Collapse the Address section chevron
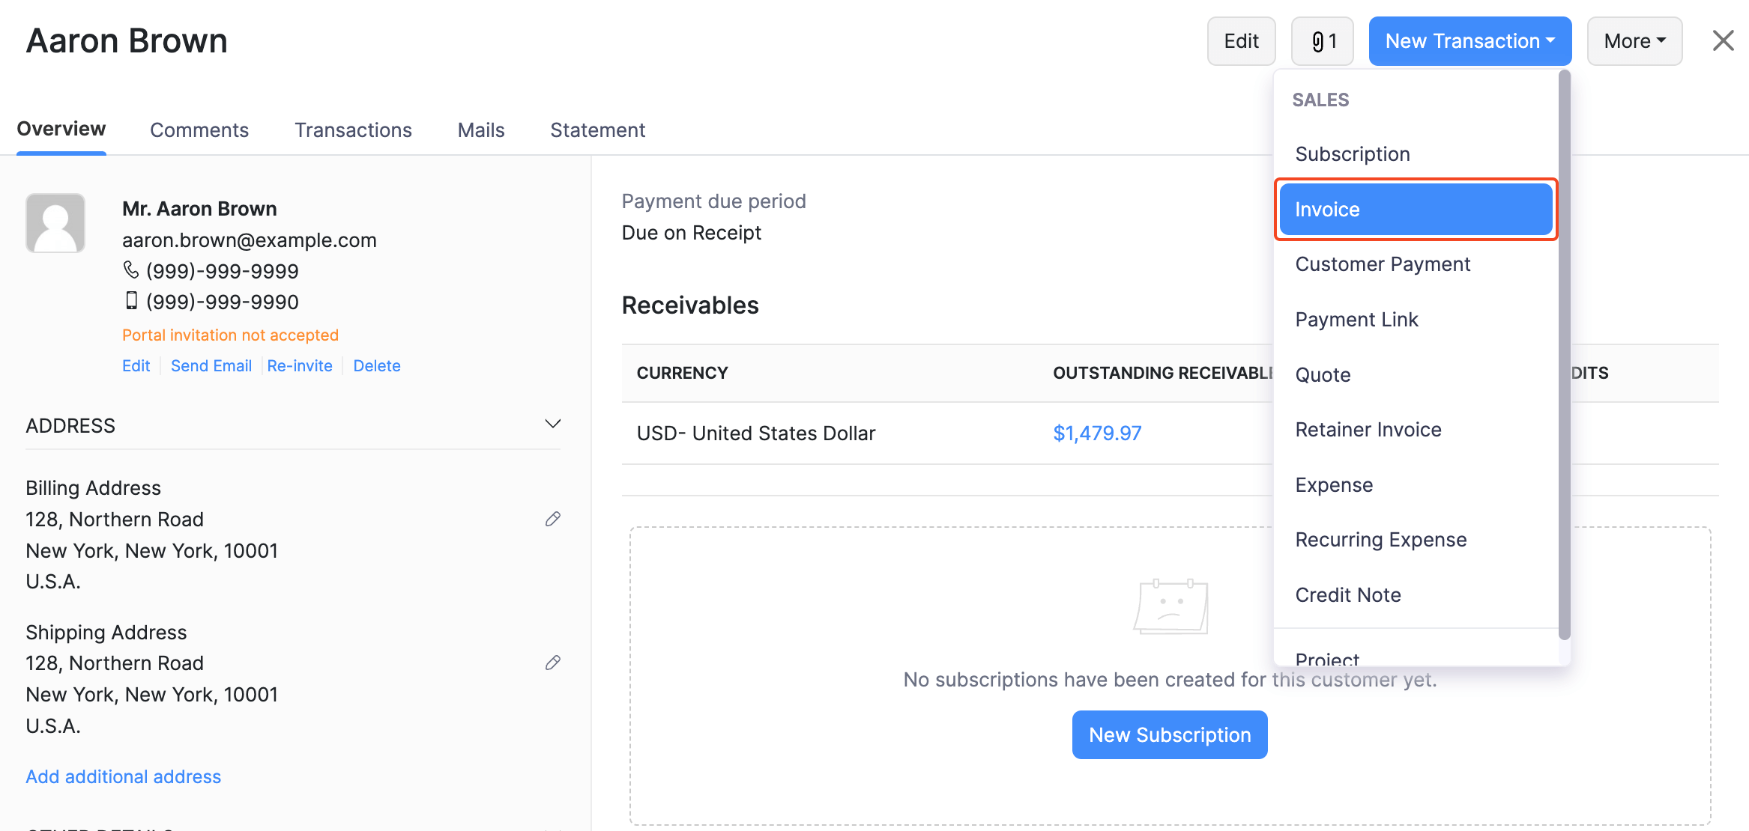Viewport: 1749px width, 831px height. click(552, 424)
